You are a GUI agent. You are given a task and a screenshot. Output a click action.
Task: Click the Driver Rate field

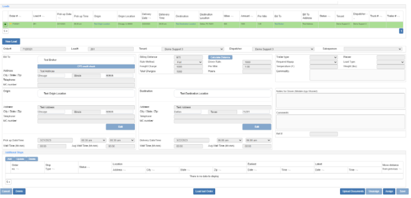(x=257, y=62)
